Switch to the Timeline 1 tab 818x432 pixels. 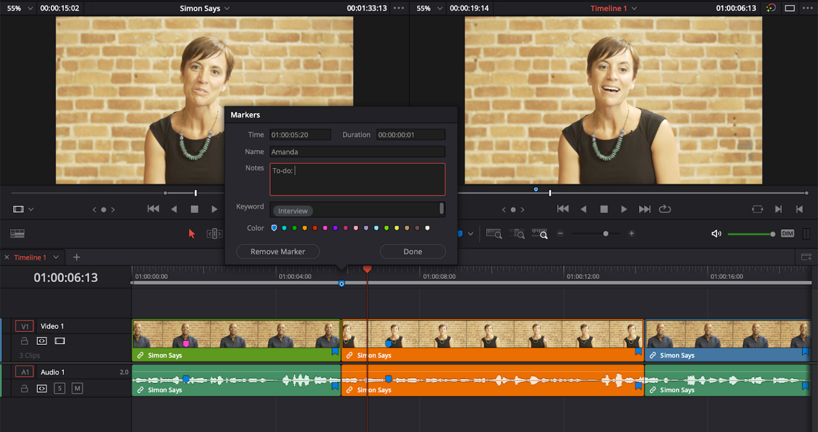(x=32, y=257)
